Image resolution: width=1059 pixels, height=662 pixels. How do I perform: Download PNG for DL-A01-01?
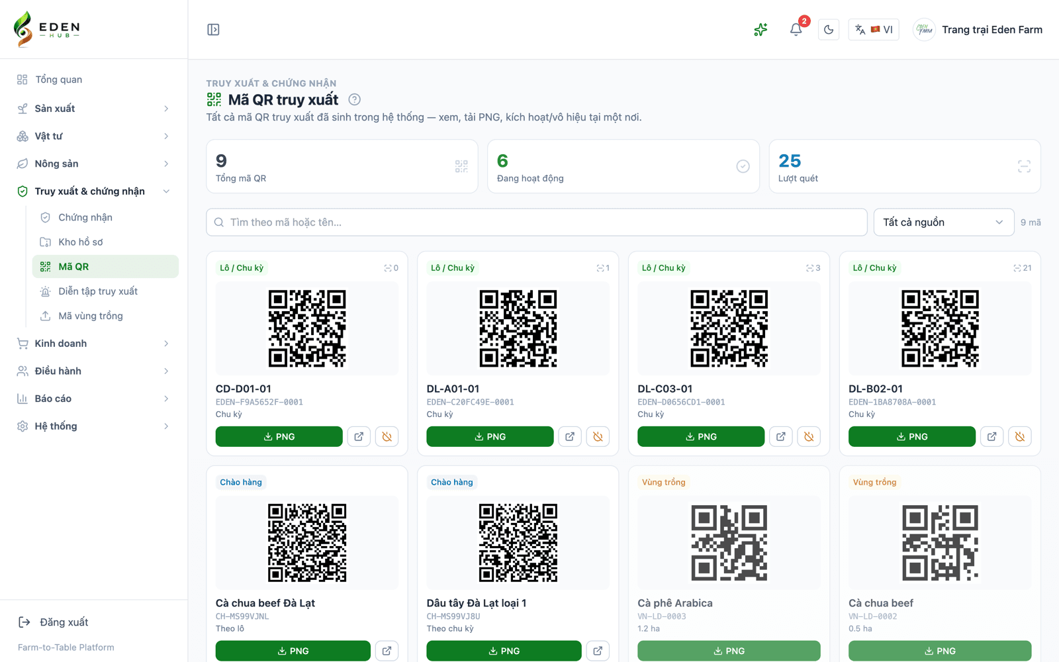click(490, 437)
